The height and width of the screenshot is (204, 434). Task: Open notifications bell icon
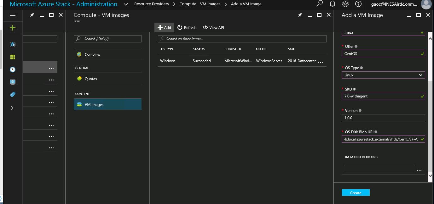pos(332,4)
